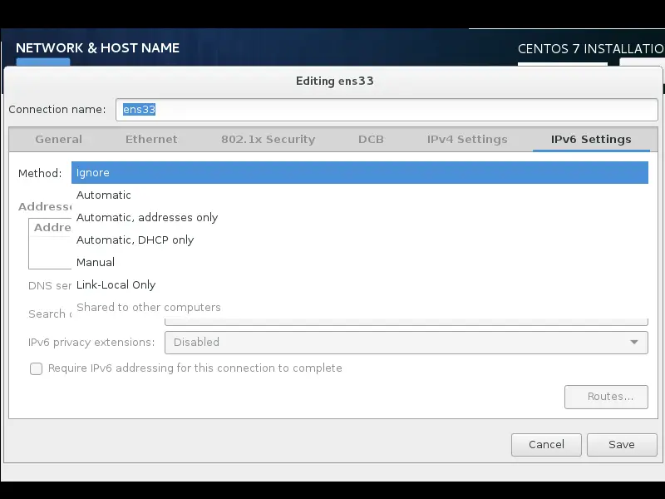Open the General tab
The image size is (665, 499).
point(58,139)
